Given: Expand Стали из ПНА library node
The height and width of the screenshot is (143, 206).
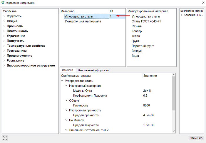Looking at the screenshot, I should point(182,15).
